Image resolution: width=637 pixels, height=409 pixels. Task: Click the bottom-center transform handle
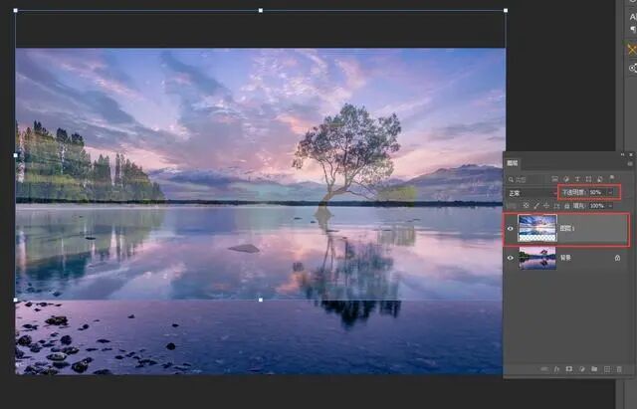[x=261, y=300]
